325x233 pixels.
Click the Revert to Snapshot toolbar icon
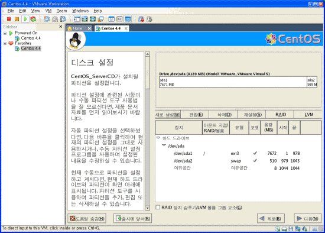tap(55, 19)
